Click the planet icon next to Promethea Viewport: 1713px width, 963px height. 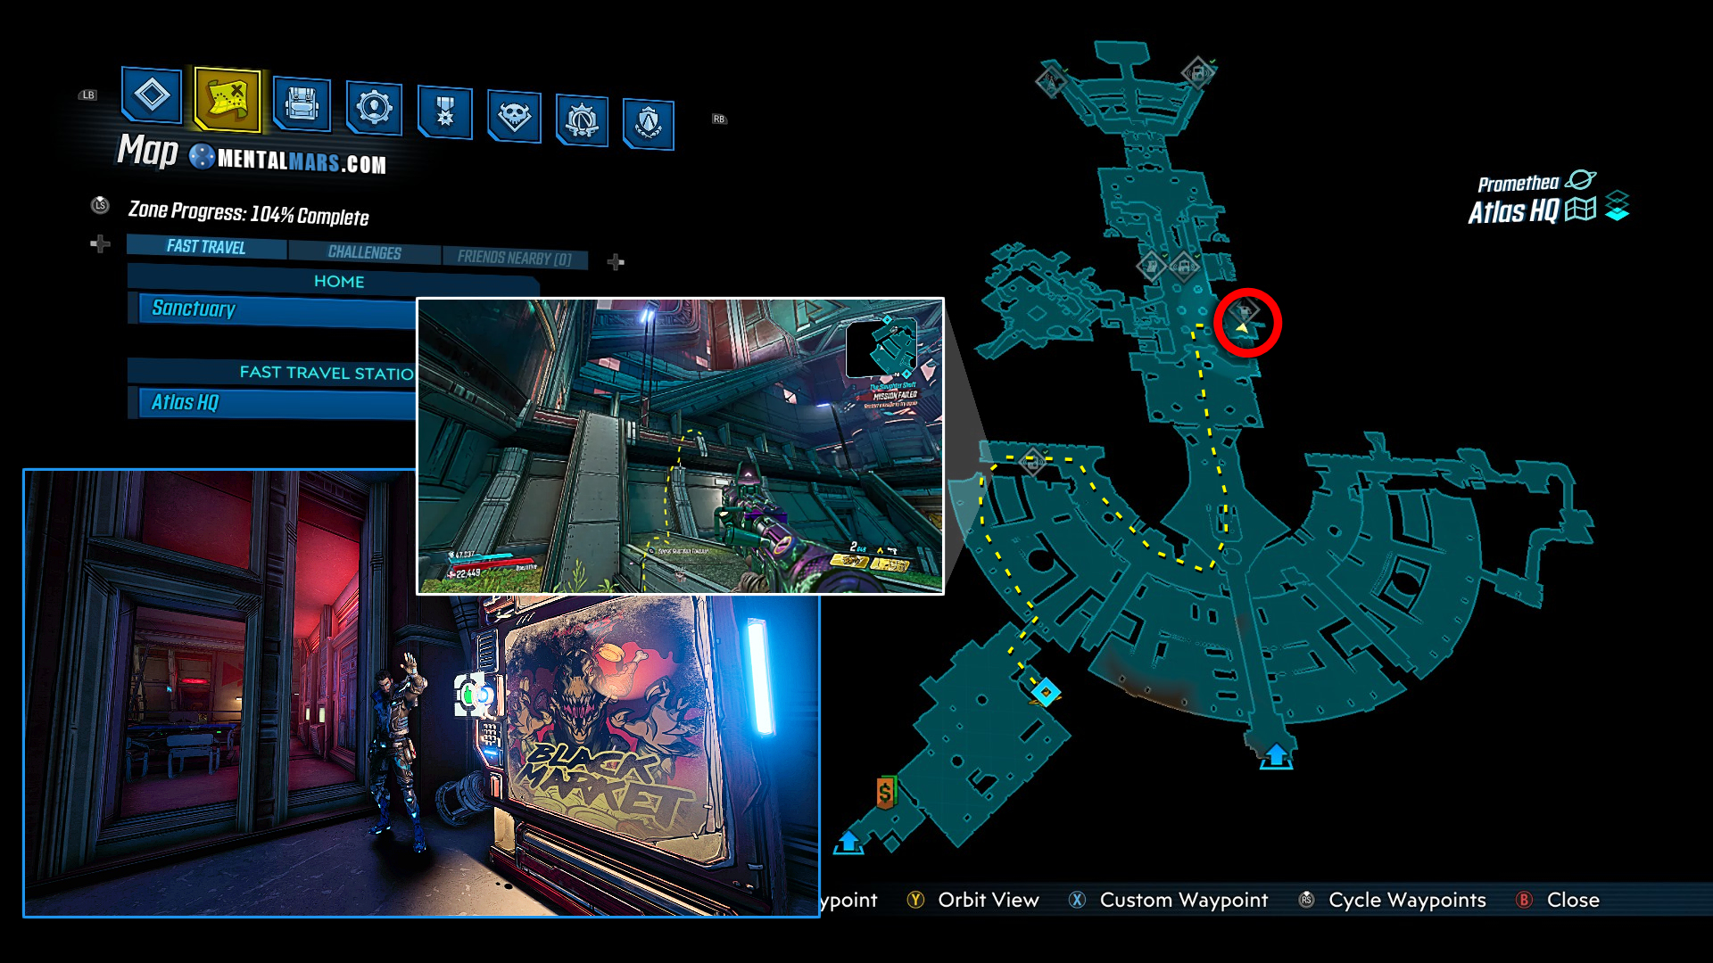1580,180
